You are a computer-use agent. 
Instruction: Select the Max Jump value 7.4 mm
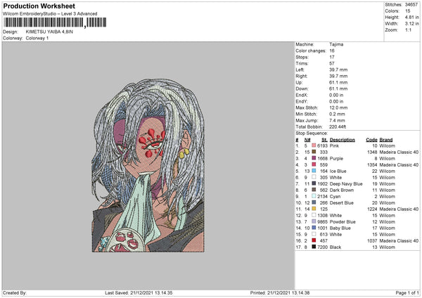337,120
